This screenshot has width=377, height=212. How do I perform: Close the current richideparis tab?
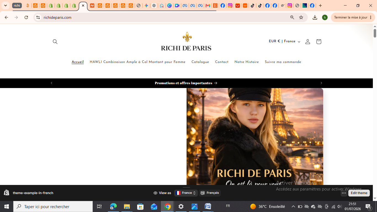click(83, 6)
